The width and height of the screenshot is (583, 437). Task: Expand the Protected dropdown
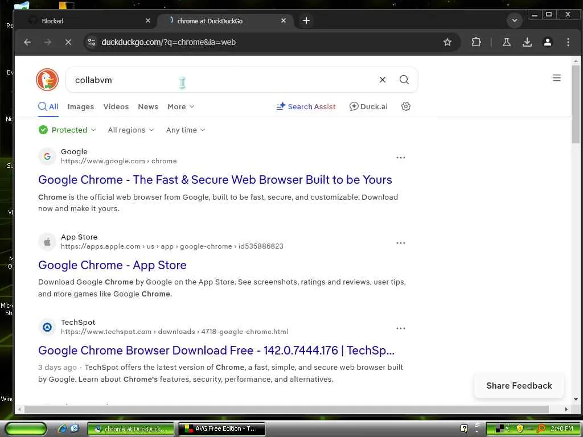pyautogui.click(x=67, y=130)
